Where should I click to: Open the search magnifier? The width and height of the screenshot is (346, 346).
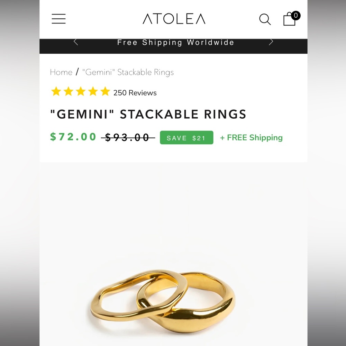pos(265,20)
